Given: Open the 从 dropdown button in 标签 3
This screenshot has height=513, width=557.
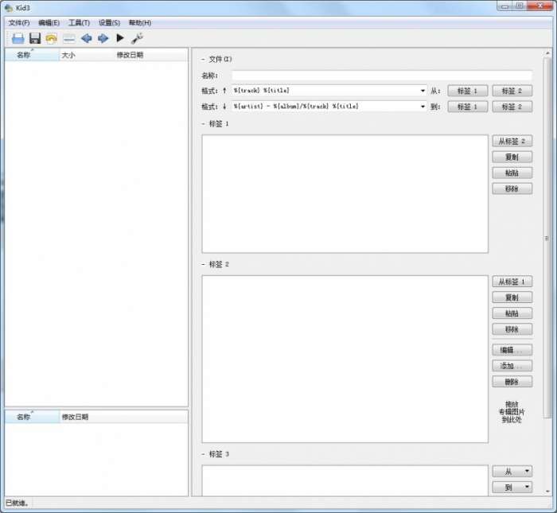Looking at the screenshot, I should pos(512,472).
